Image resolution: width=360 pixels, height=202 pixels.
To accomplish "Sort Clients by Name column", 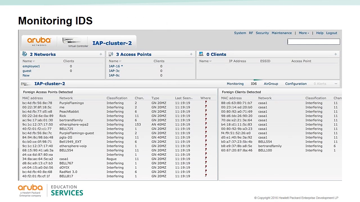I will click(205, 61).
